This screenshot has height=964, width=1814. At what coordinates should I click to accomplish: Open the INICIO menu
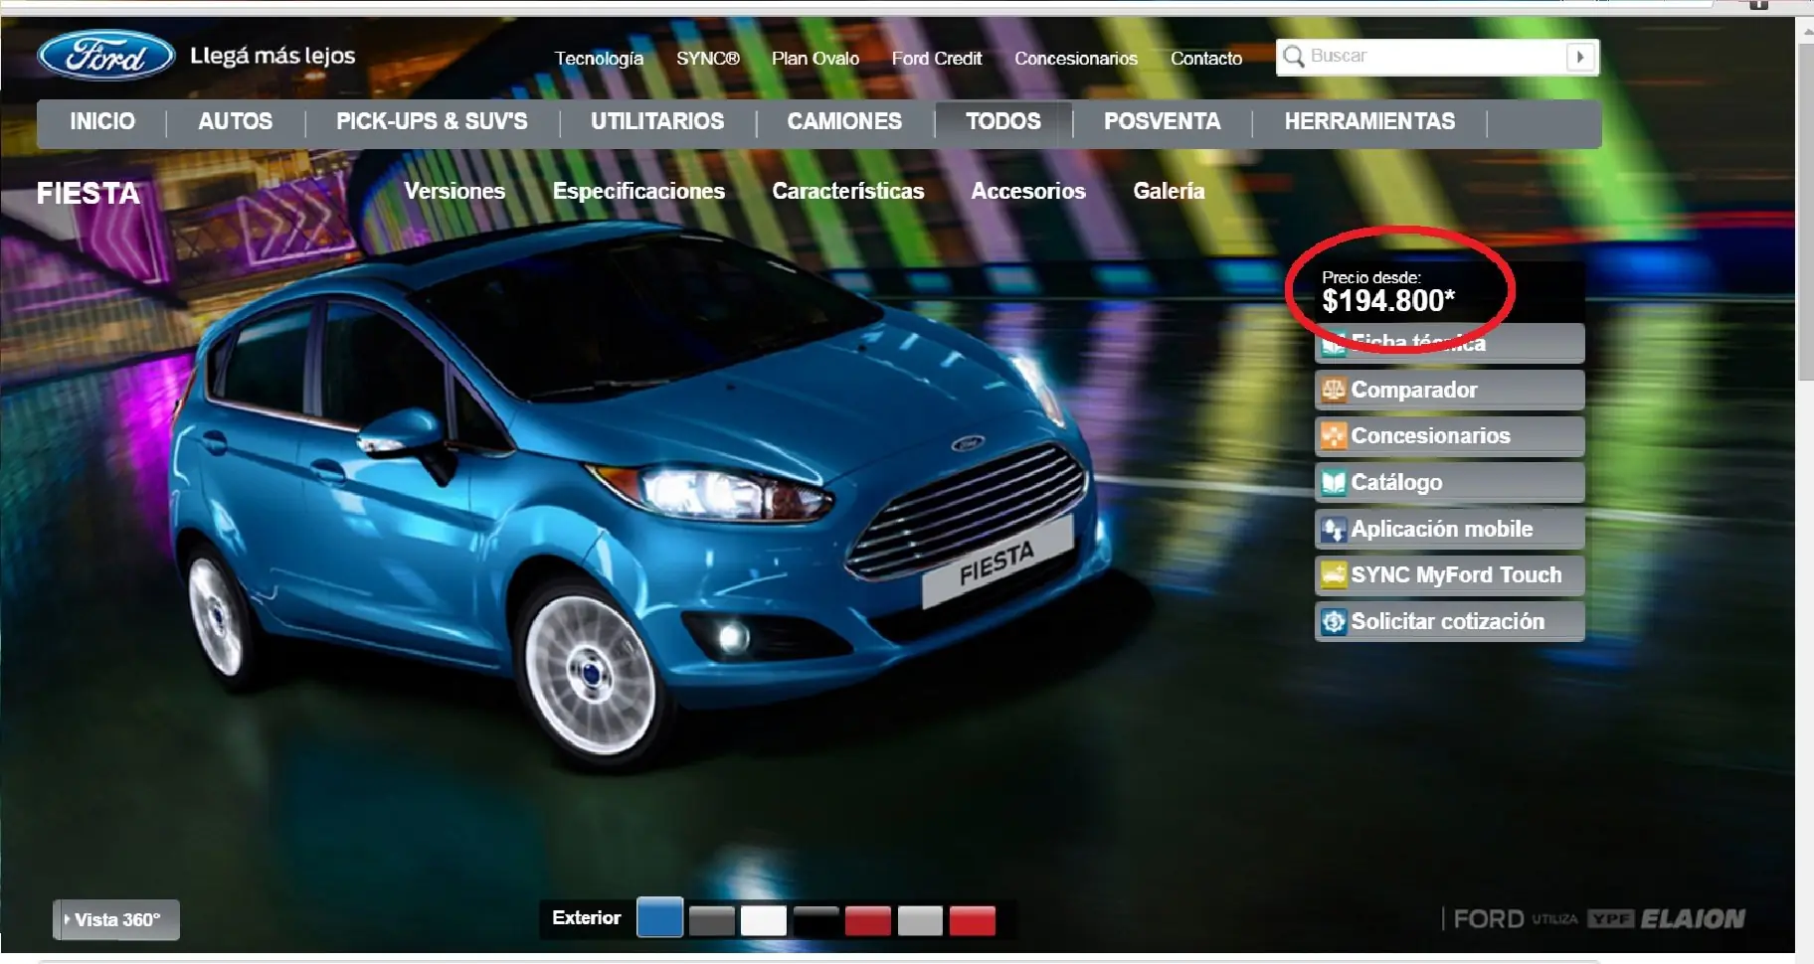[102, 121]
